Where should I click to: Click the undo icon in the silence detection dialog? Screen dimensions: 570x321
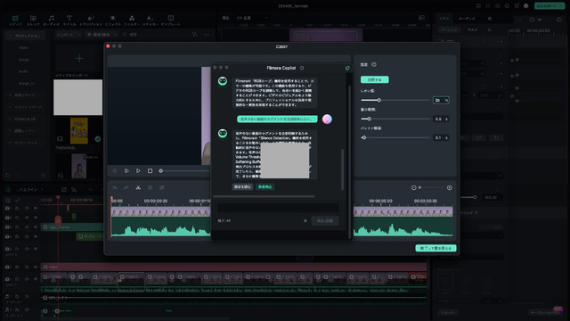[115, 188]
